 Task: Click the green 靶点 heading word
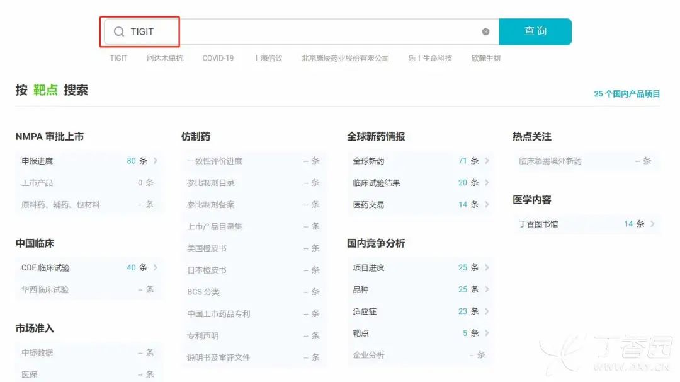[x=45, y=90]
